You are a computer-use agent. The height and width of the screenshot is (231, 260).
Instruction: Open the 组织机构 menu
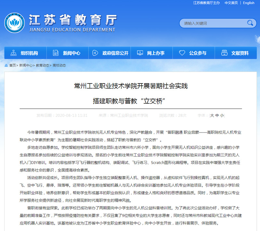[x=25, y=53]
